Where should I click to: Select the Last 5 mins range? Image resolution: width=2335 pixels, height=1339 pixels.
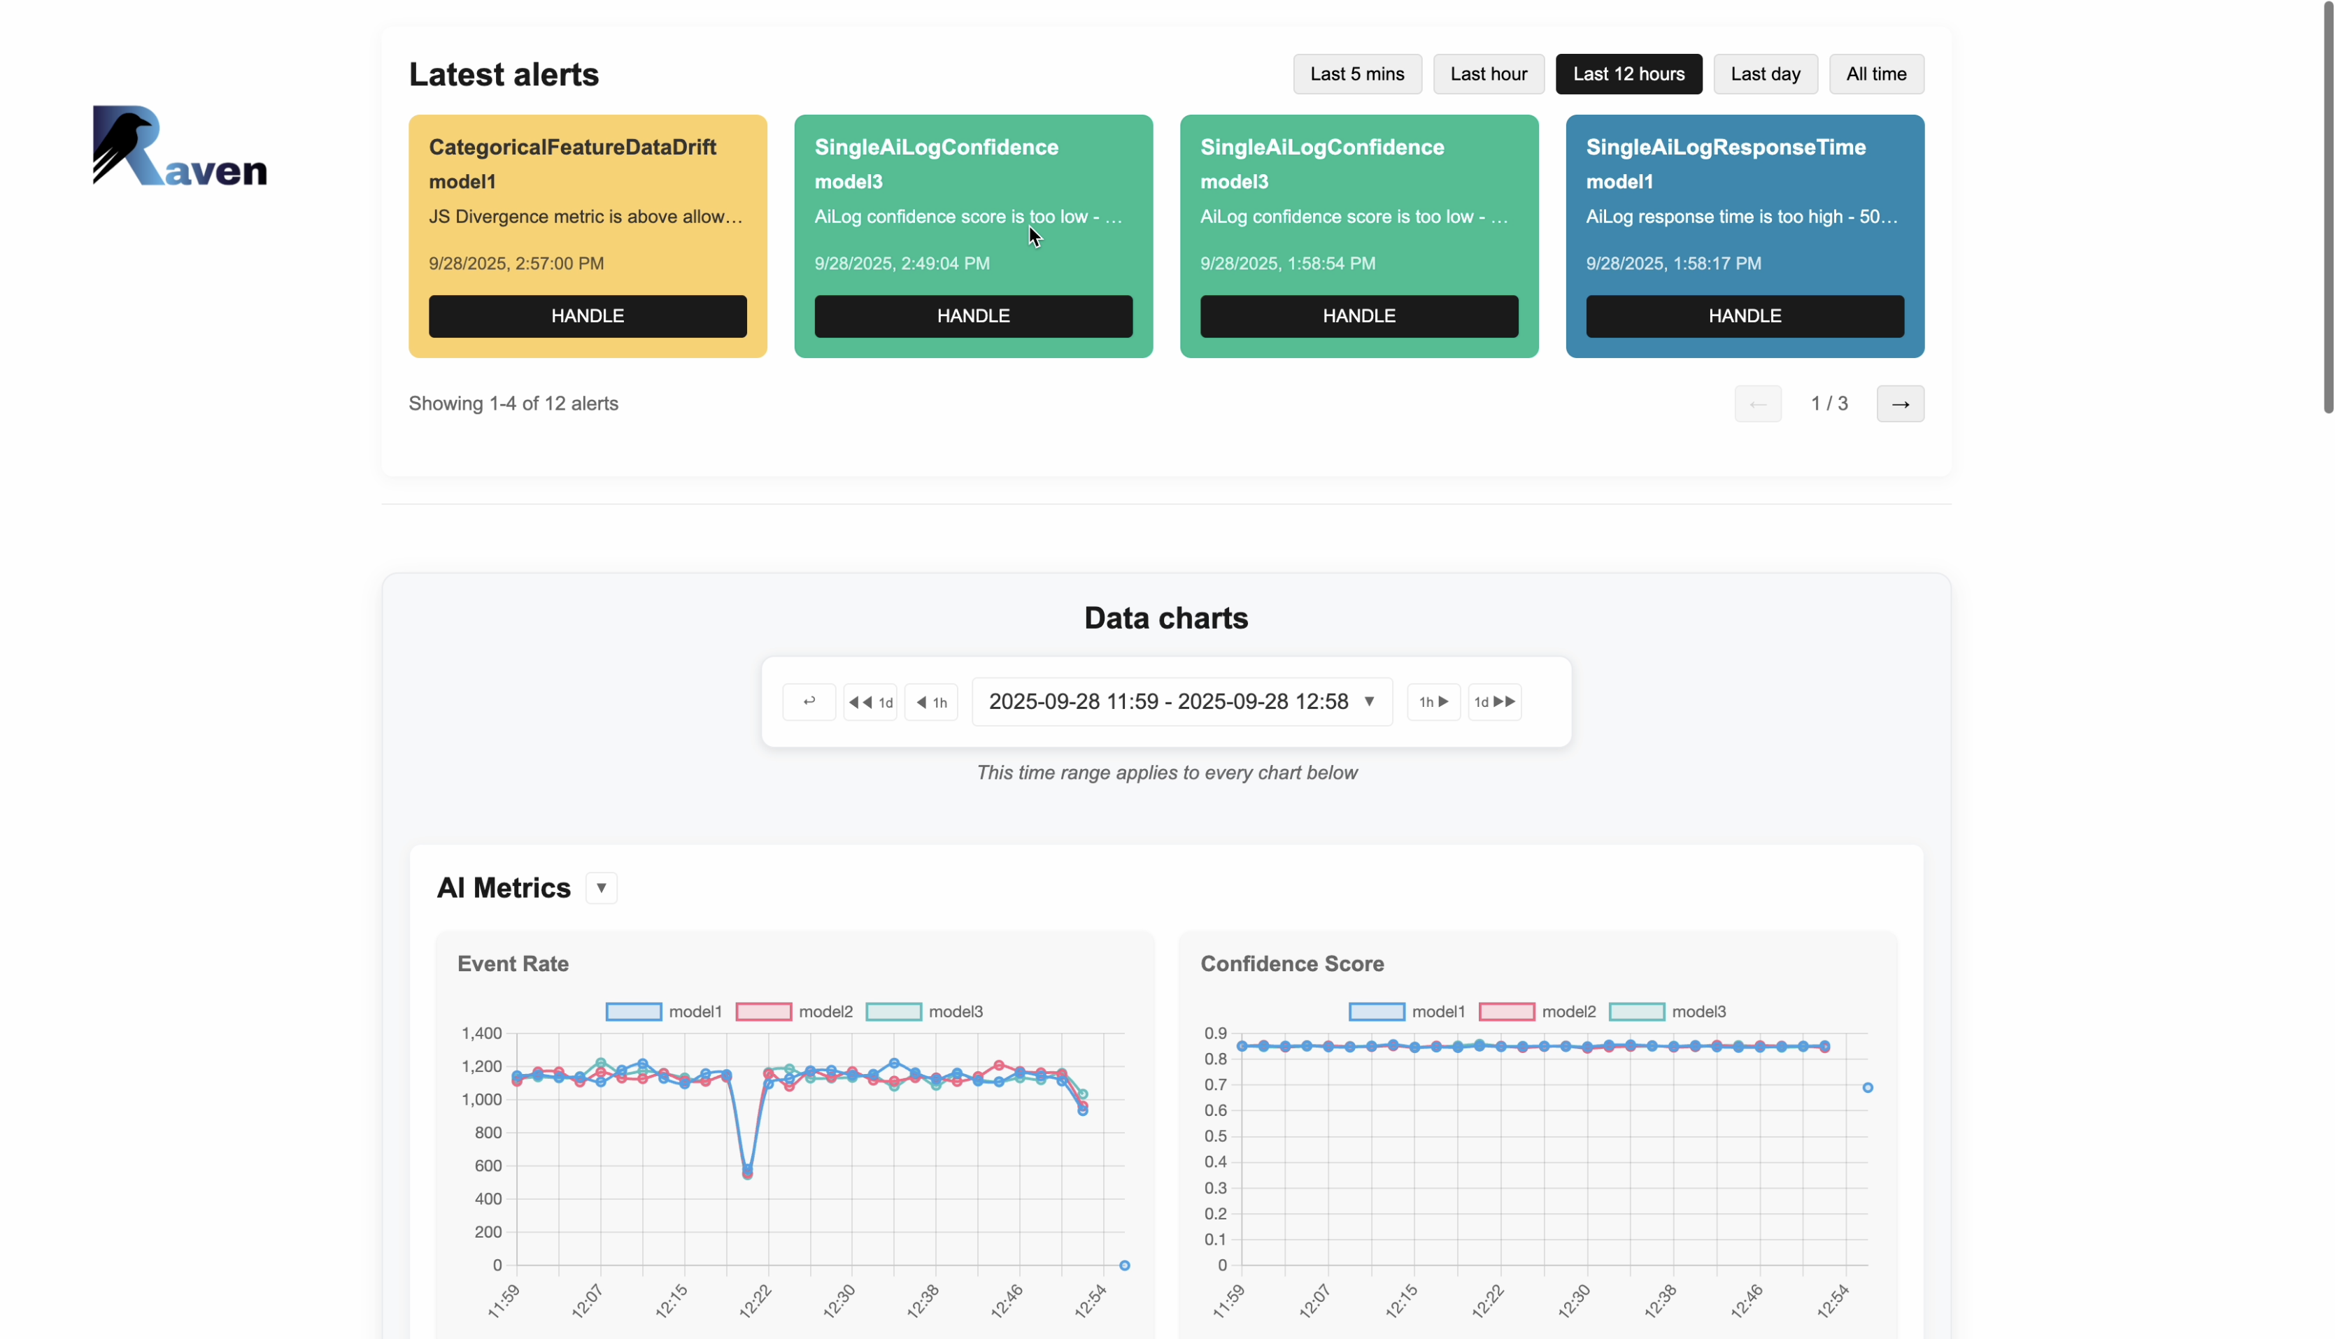[x=1357, y=73]
